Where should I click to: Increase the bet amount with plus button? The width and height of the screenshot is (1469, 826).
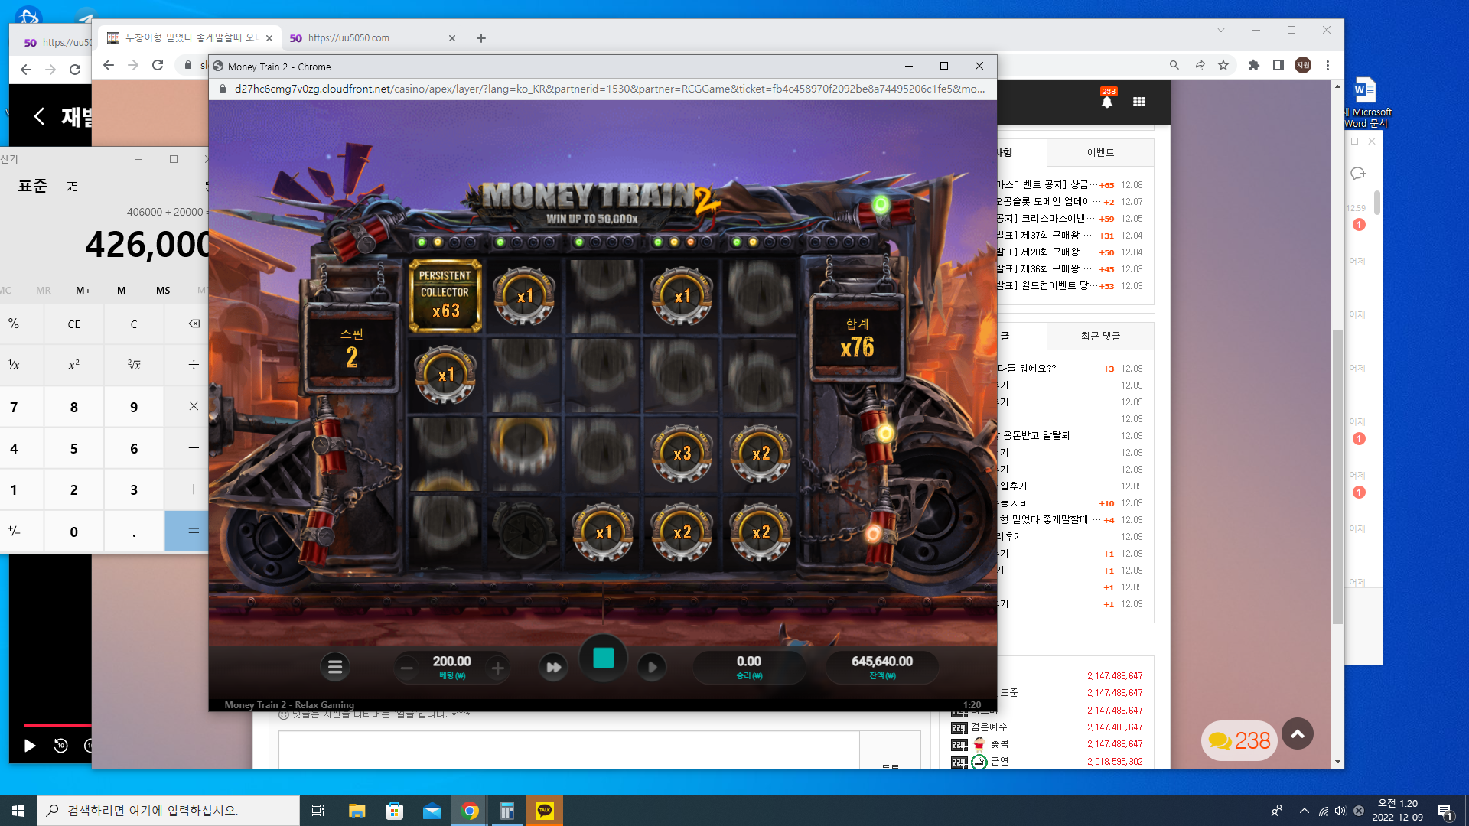[x=497, y=668]
